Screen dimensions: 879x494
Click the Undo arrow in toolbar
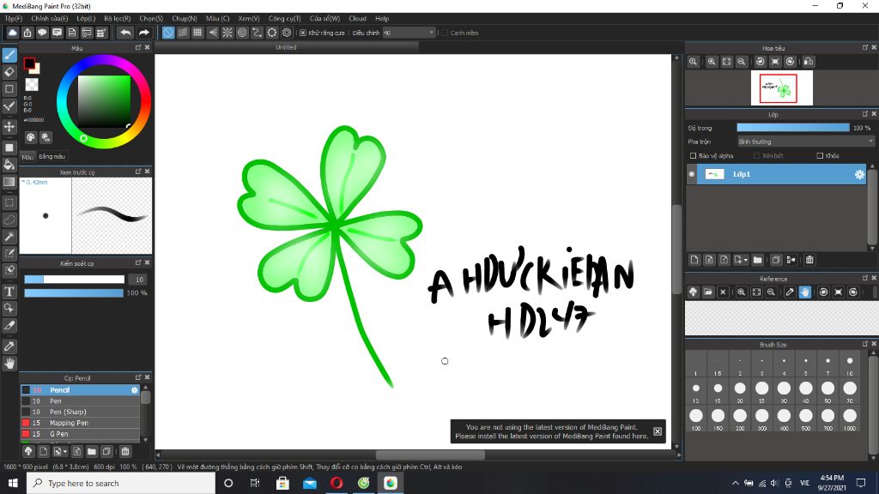click(x=125, y=33)
